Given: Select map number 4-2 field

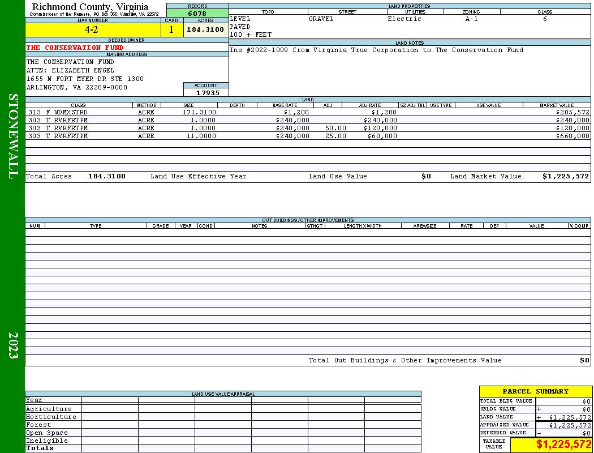Looking at the screenshot, I should point(92,30).
